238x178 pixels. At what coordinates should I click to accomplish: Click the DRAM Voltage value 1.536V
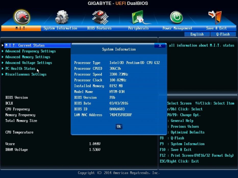click(95, 150)
